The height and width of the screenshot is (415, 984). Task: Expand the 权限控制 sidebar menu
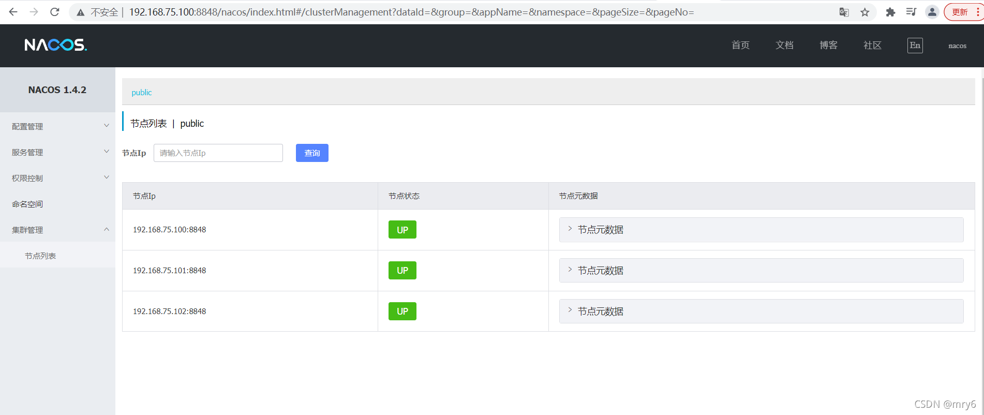pos(57,178)
